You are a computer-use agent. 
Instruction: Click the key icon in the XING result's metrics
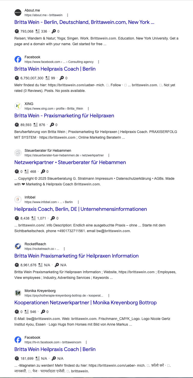[52, 125]
